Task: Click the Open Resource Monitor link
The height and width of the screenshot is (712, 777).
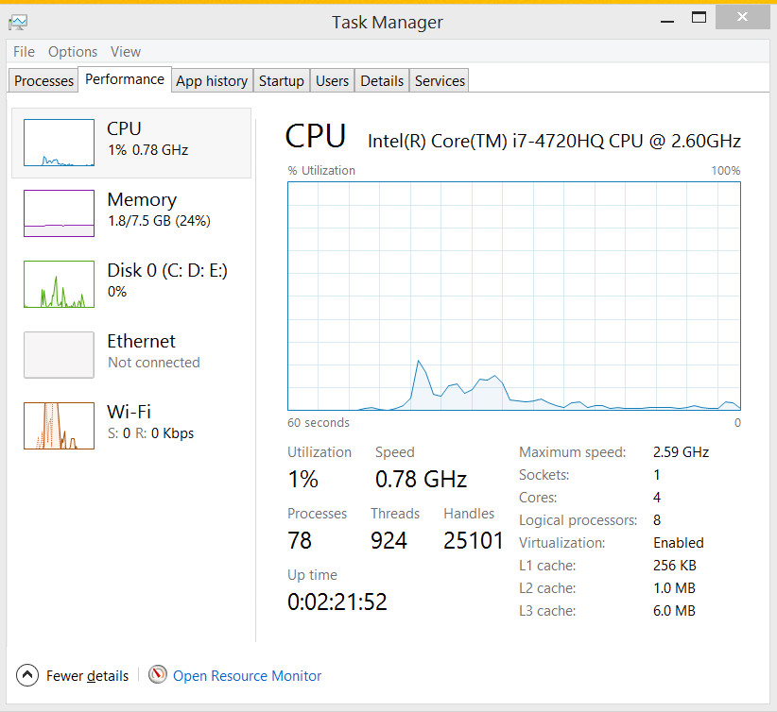Action: pos(247,676)
